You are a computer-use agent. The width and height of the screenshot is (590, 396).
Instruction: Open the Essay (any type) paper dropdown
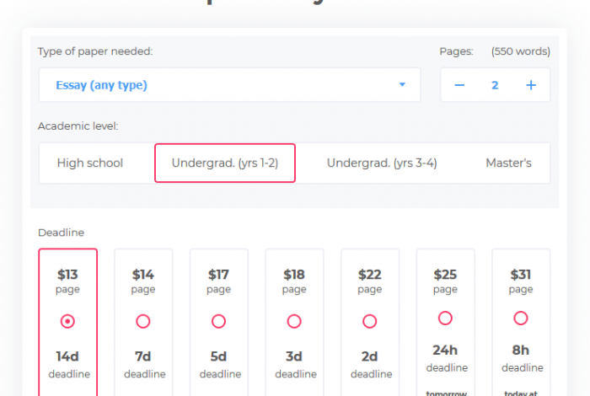pos(229,85)
